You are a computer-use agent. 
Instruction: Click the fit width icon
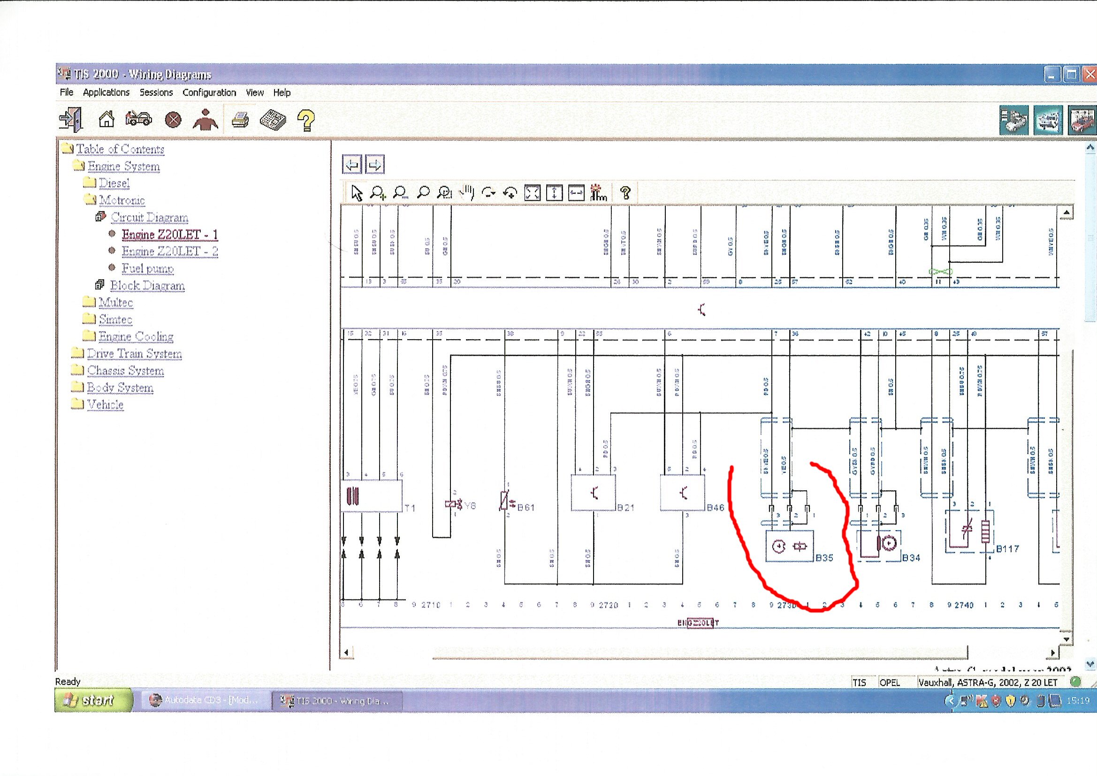(576, 193)
